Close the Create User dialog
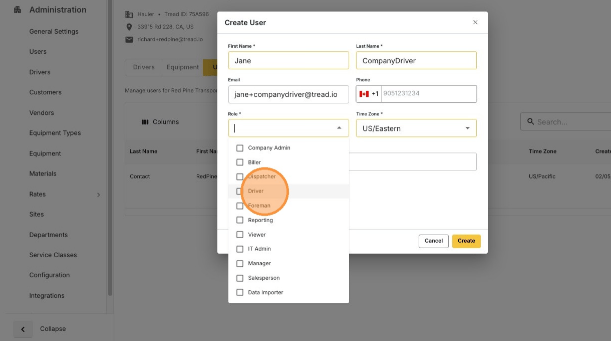This screenshot has height=341, width=611. pos(475,22)
